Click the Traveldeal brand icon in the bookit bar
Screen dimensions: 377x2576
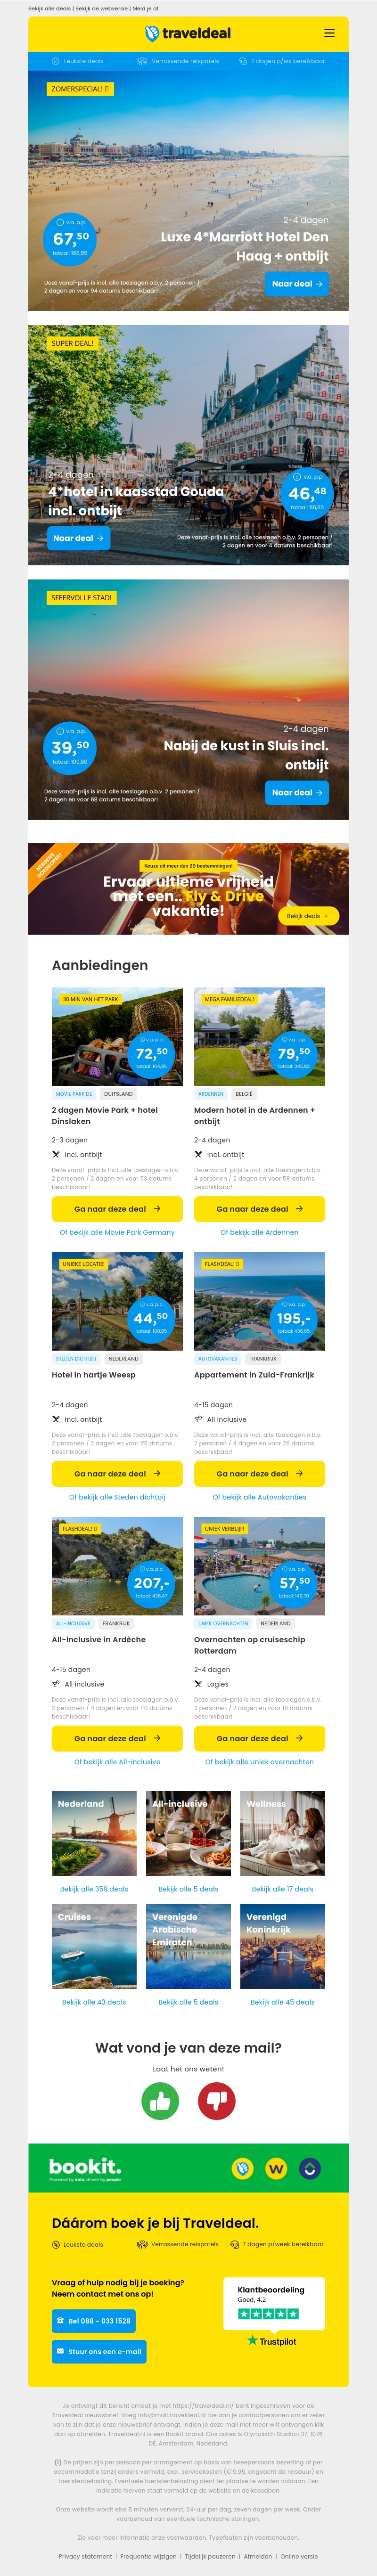(x=242, y=2168)
